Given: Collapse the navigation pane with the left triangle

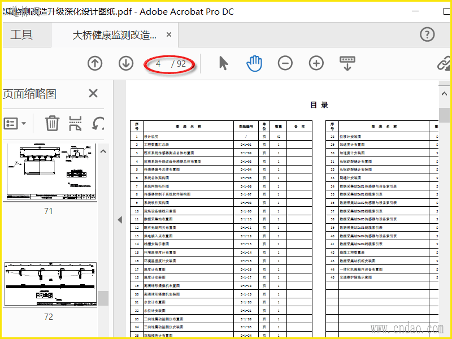Looking at the screenshot, I should pos(120,220).
